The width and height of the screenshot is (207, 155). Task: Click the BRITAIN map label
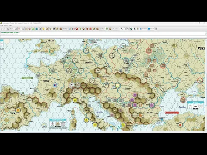(x=51, y=40)
